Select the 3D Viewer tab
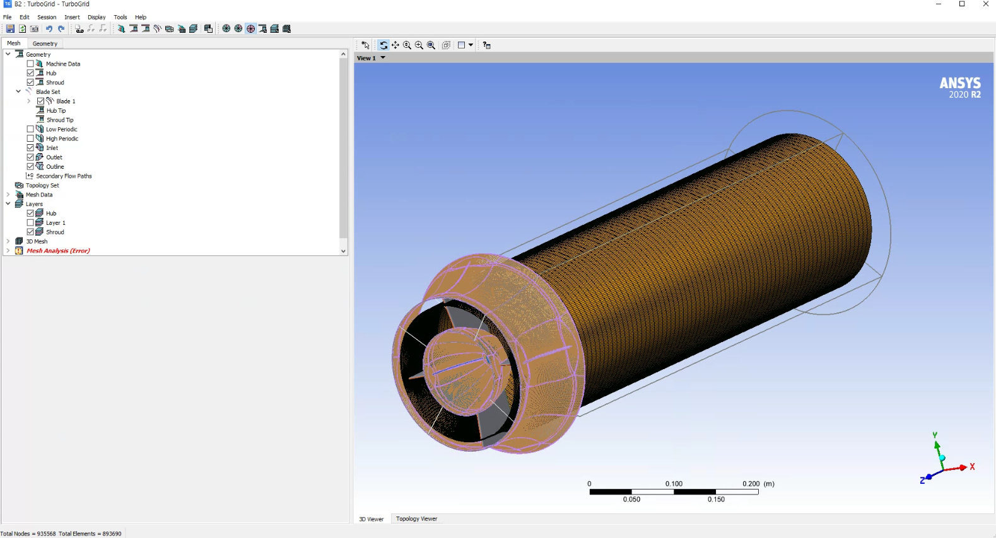The image size is (996, 538). tap(372, 519)
